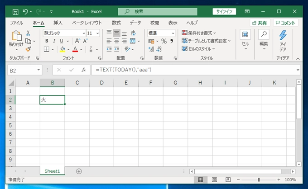Toggle middle vertical alignment
The image size is (308, 189).
tap(116, 33)
